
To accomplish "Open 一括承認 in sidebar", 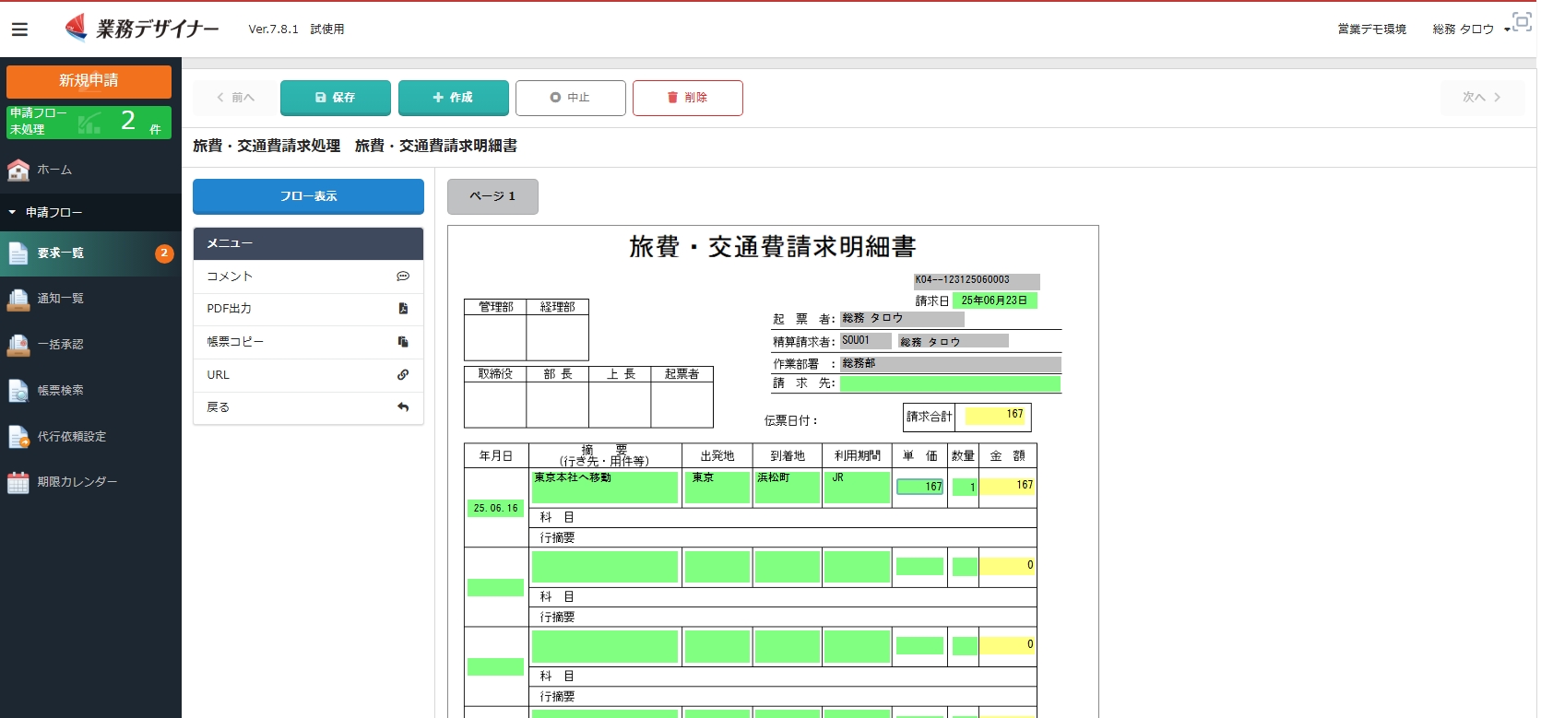I will tap(90, 345).
